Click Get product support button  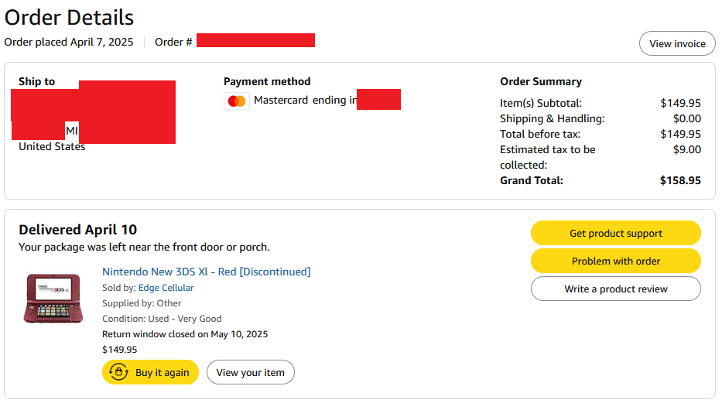tap(616, 233)
